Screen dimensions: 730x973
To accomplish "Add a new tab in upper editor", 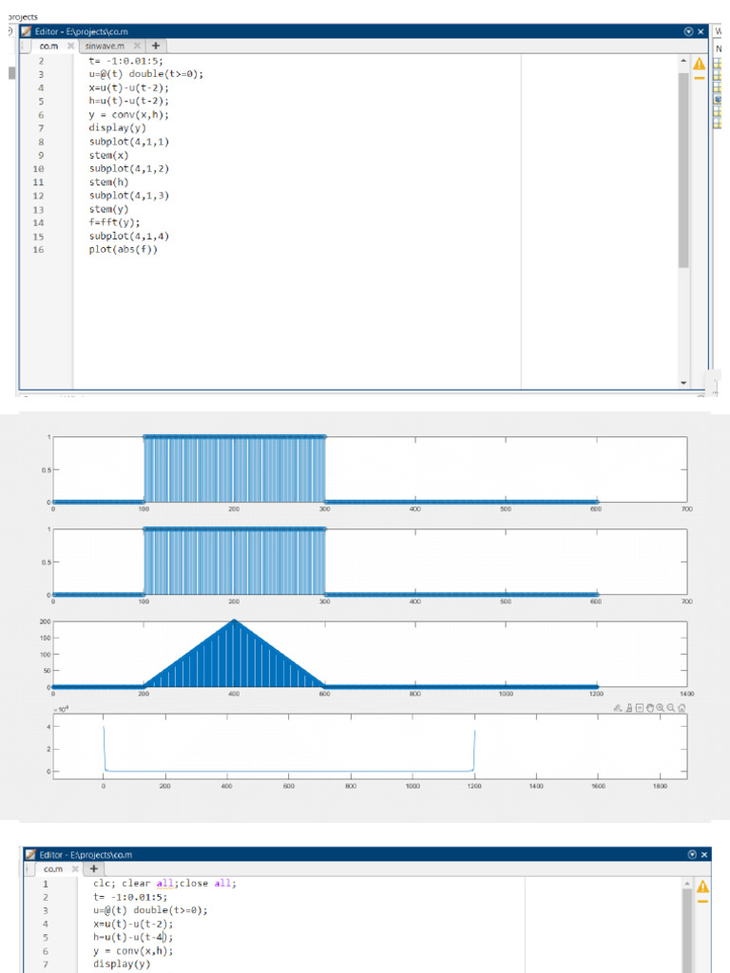I will click(155, 46).
